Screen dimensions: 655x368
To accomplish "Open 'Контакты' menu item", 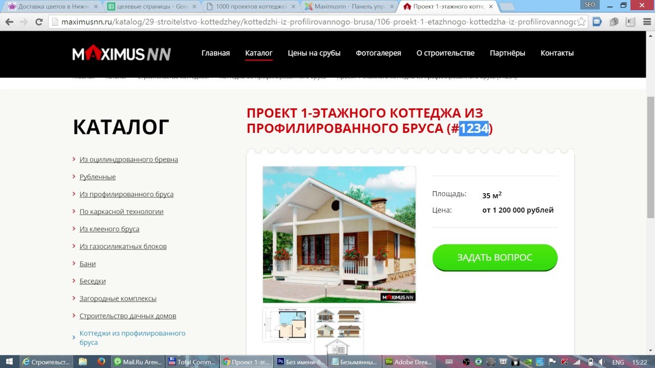I will (x=557, y=53).
